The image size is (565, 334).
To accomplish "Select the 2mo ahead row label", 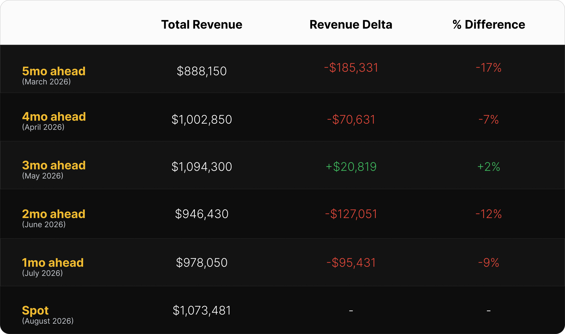I will tap(54, 214).
